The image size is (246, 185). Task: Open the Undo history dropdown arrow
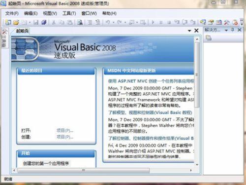[113, 22]
